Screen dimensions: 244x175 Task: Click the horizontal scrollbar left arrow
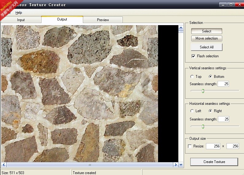4,165
